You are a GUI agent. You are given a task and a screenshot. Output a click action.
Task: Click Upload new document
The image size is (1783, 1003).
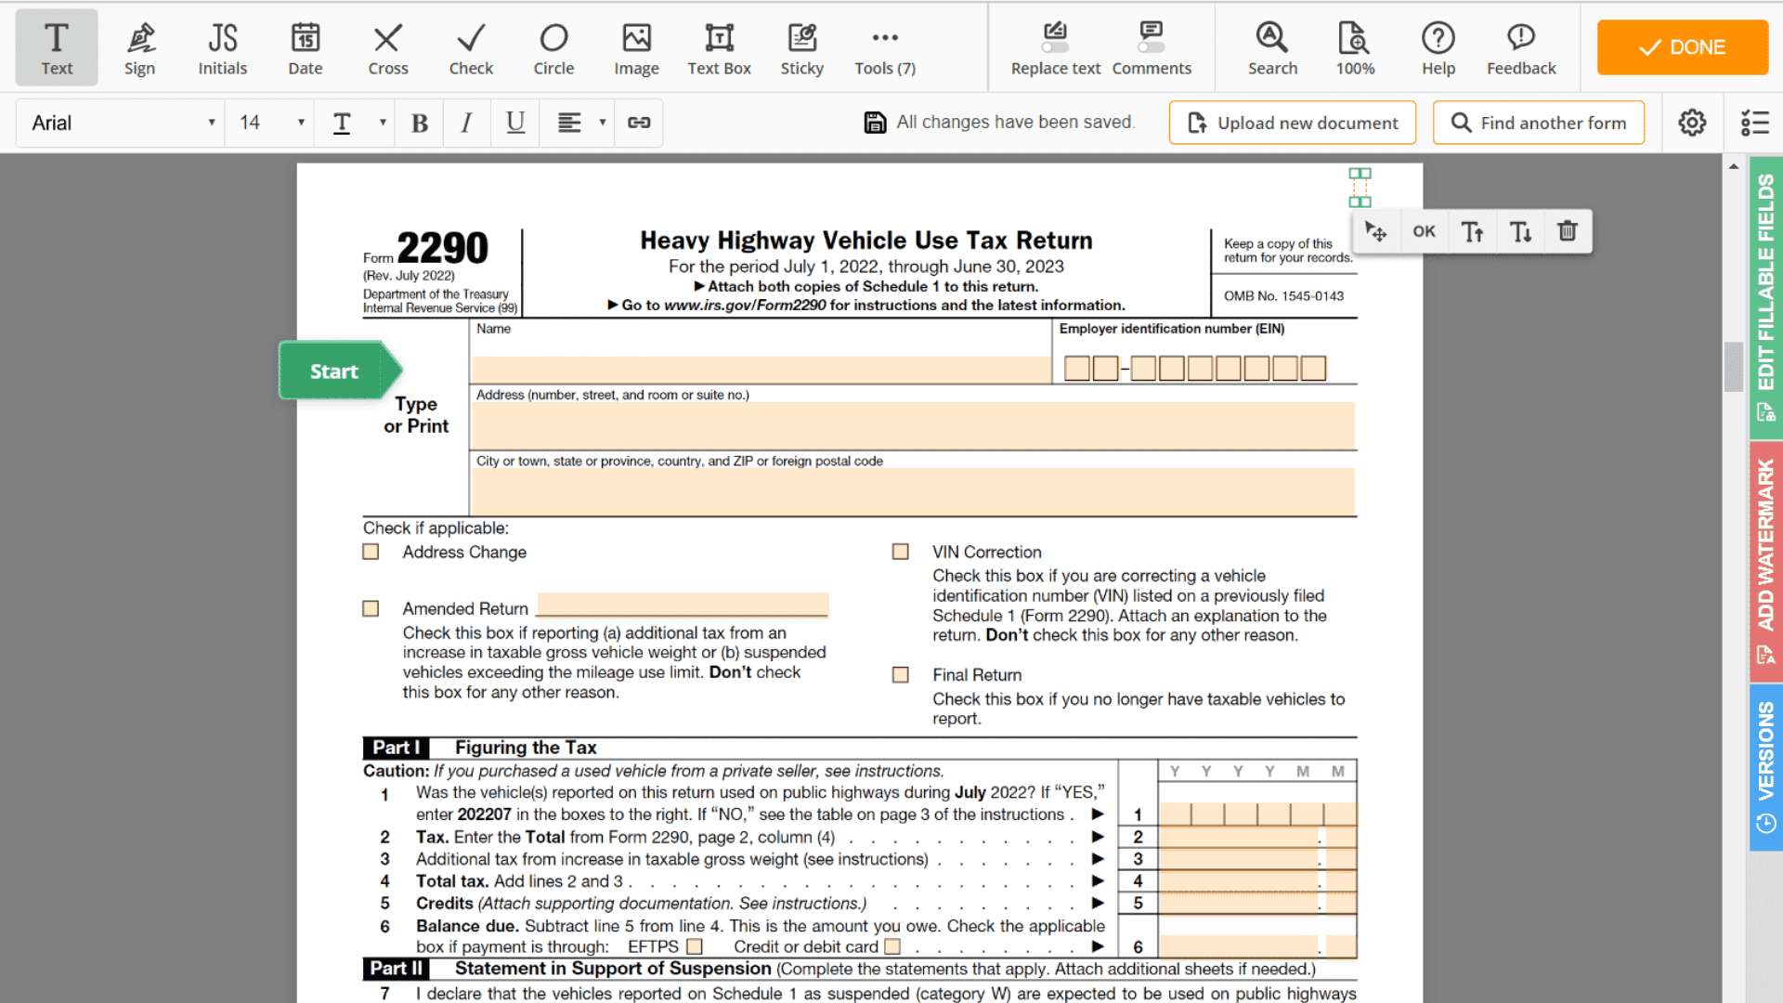point(1293,123)
